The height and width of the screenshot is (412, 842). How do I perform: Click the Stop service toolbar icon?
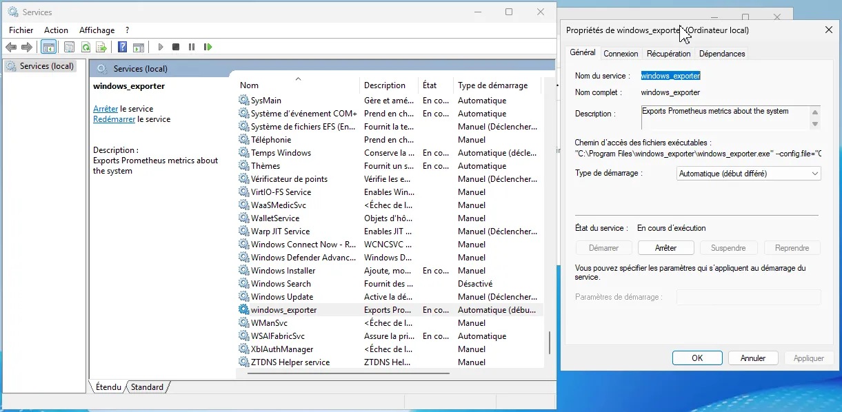[176, 47]
